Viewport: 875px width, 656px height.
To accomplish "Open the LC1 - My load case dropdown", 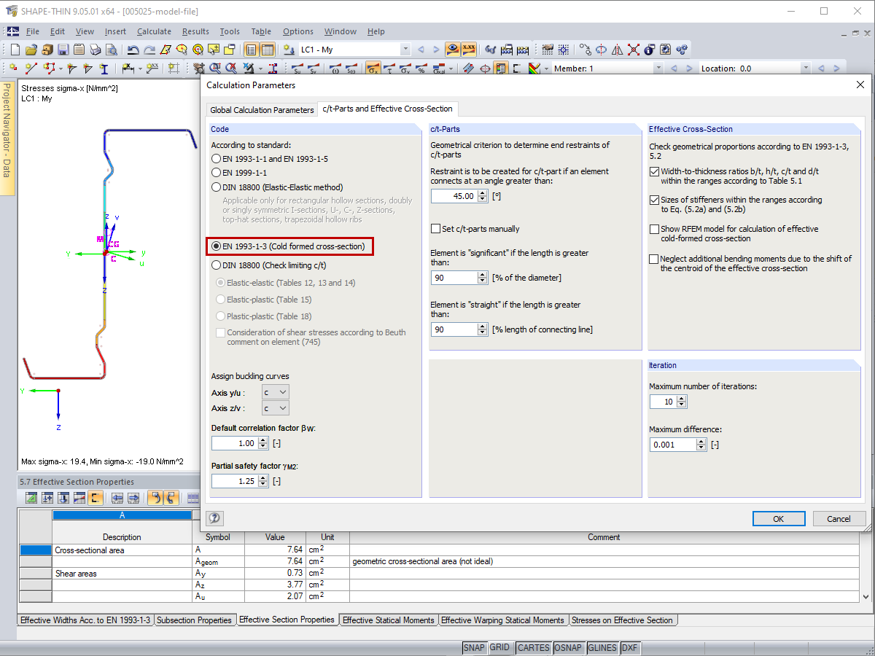I will coord(405,50).
